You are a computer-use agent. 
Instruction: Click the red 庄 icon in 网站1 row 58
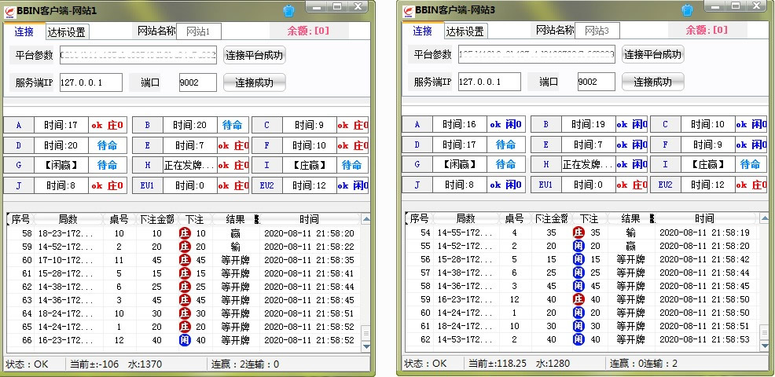click(185, 233)
